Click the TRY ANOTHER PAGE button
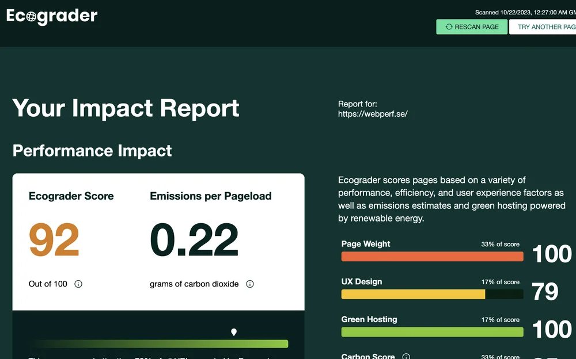 (544, 26)
